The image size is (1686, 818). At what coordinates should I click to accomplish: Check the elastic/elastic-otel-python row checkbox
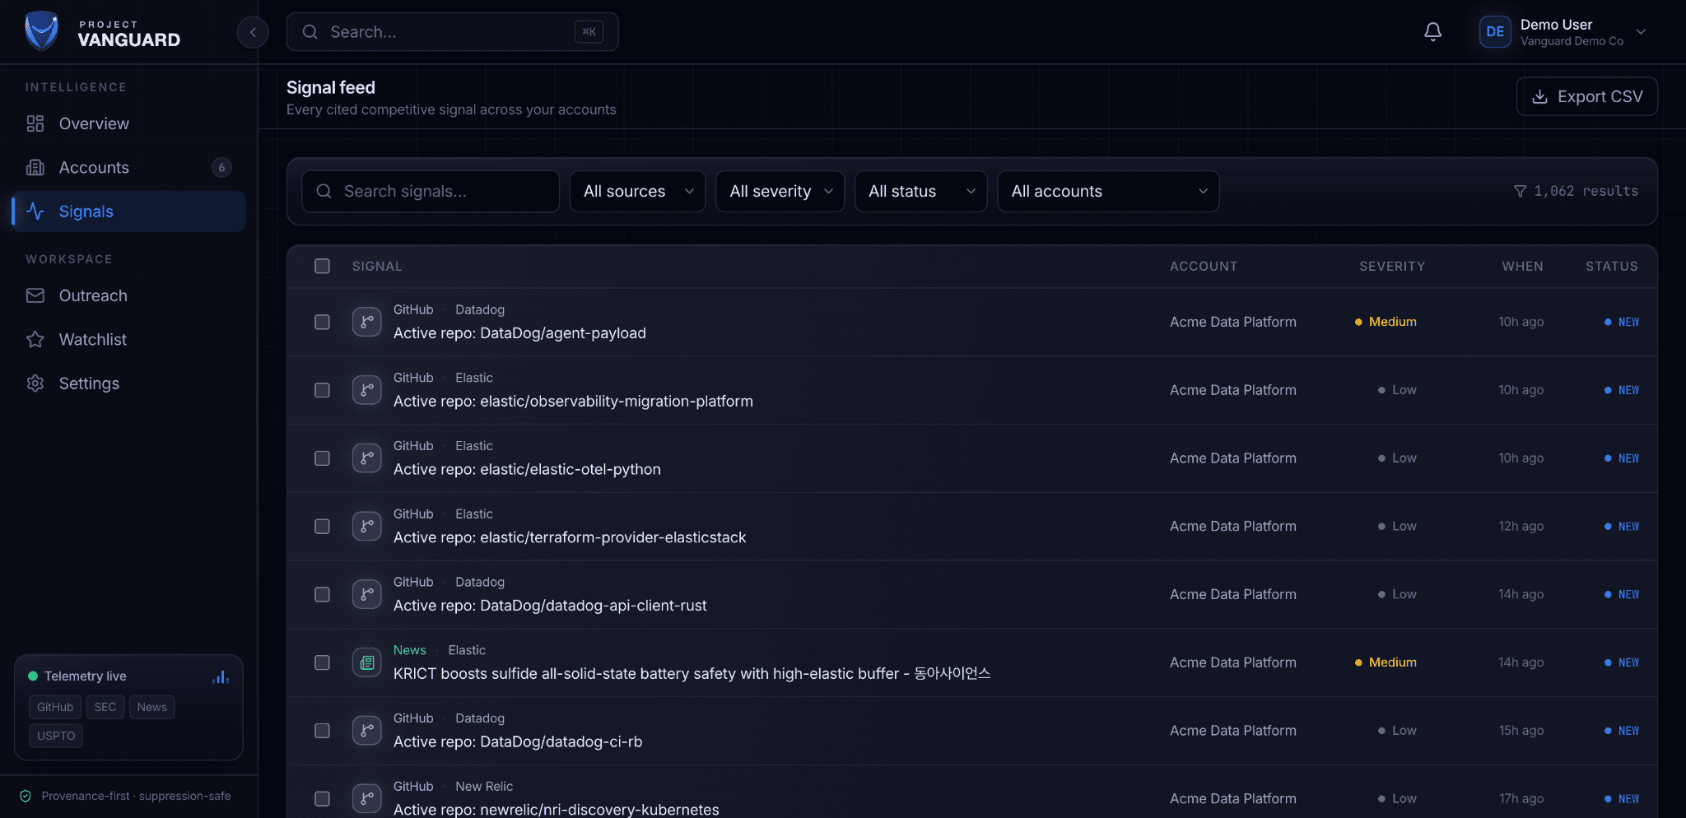322,458
